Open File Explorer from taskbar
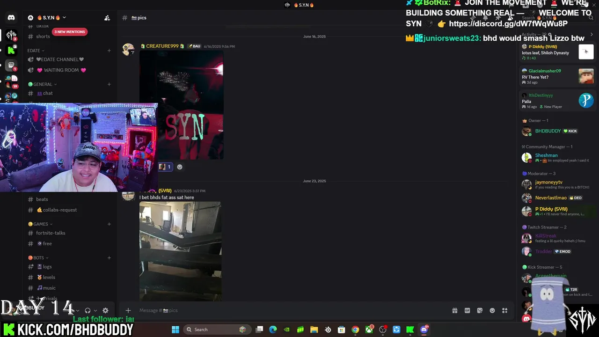The height and width of the screenshot is (337, 599). [314, 330]
